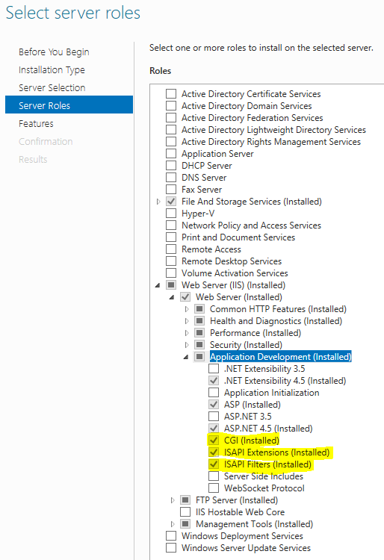The height and width of the screenshot is (560, 384).
Task: Check Active Directory Certificate Services checkbox
Action: pyautogui.click(x=171, y=94)
